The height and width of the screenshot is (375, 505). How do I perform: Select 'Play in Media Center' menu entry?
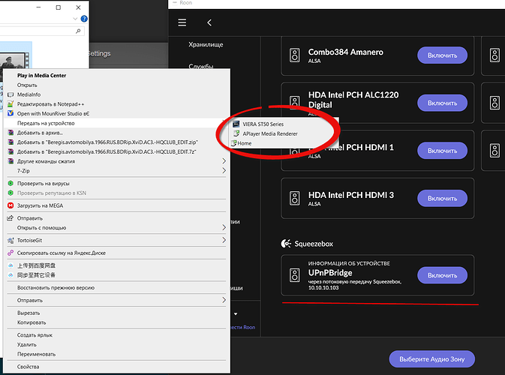pos(44,76)
